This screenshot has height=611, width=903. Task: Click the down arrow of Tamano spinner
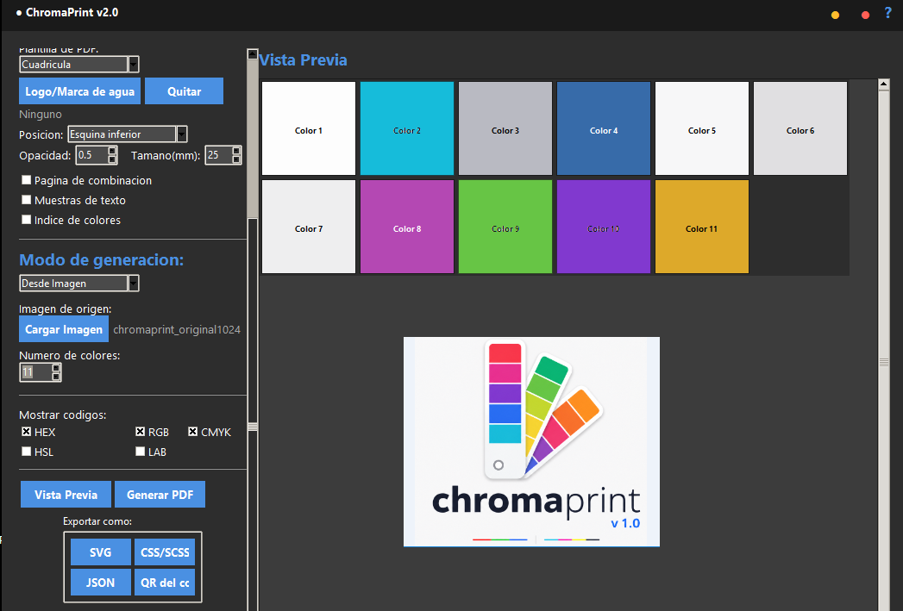[x=236, y=159]
